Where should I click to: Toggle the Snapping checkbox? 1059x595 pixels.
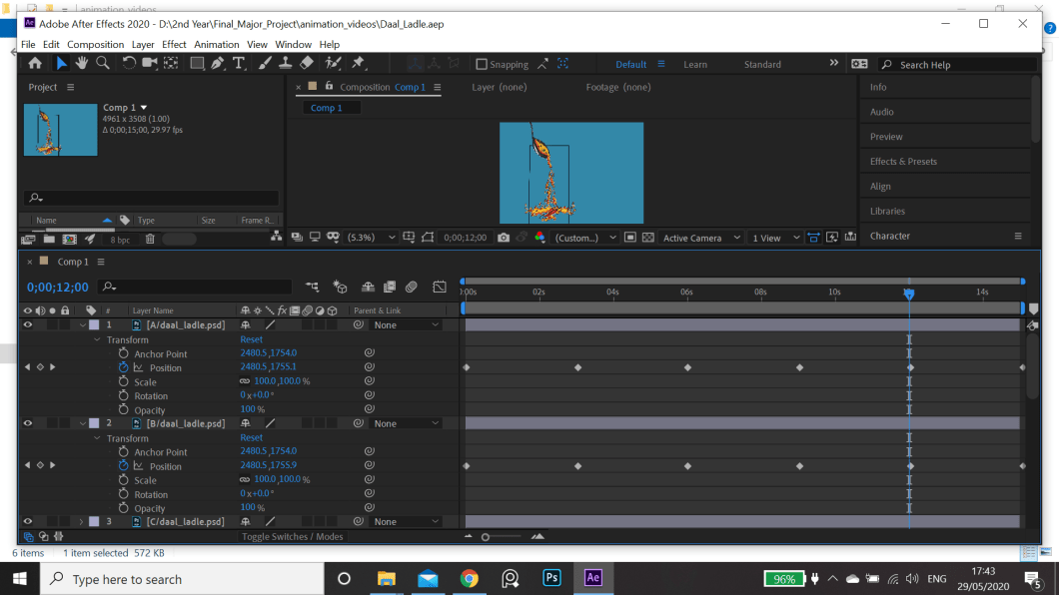click(482, 64)
